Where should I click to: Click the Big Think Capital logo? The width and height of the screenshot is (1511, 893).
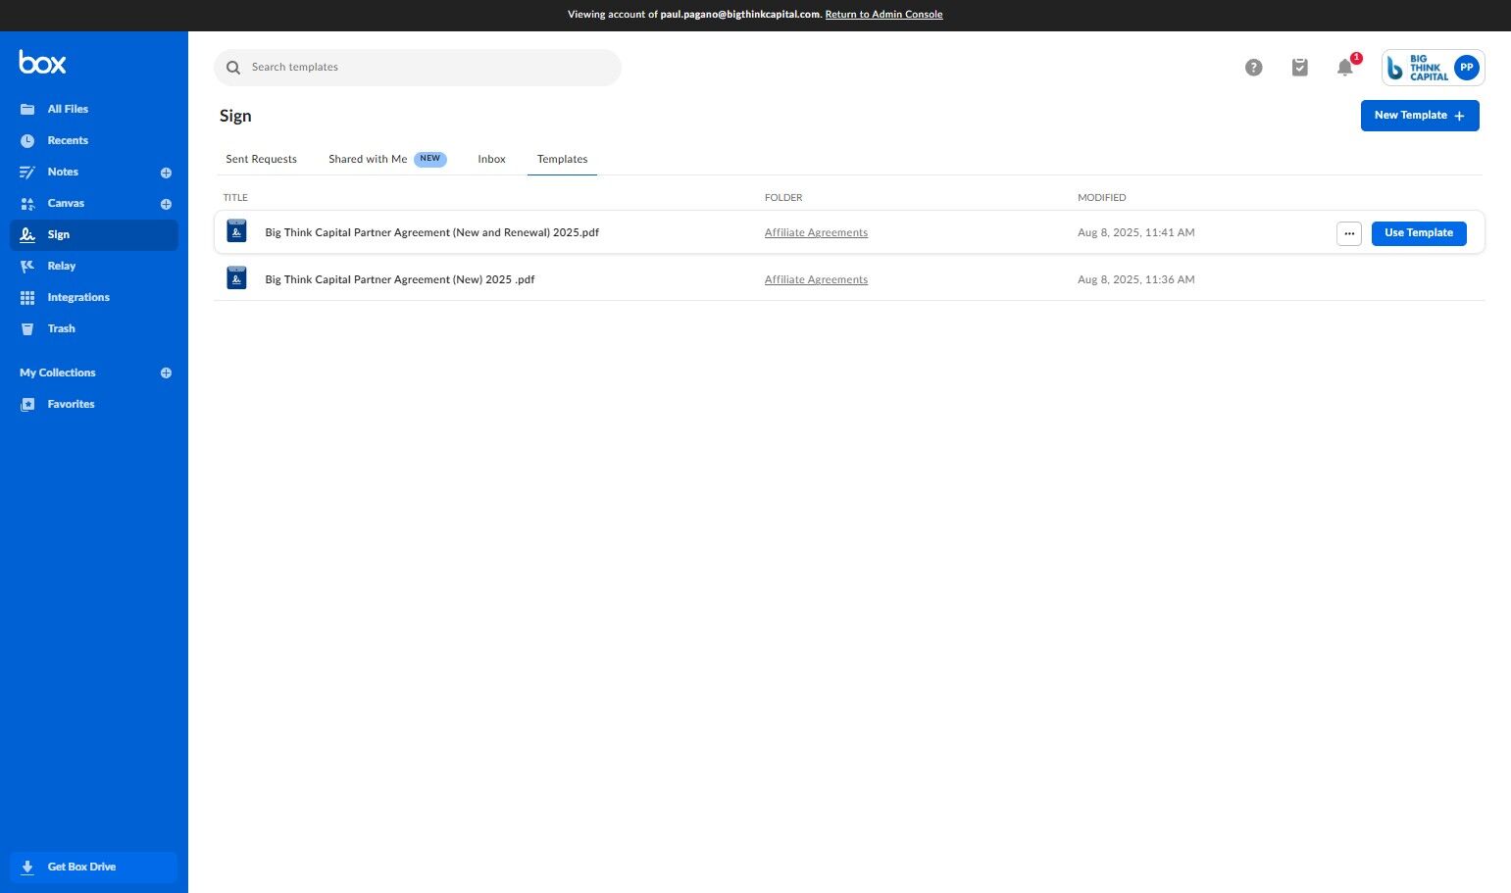[x=1418, y=68]
